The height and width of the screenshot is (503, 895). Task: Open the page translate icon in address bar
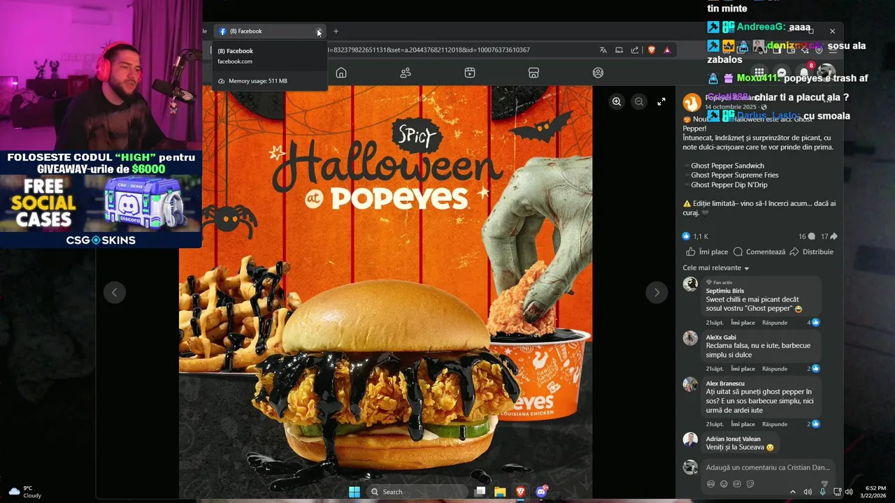click(603, 50)
